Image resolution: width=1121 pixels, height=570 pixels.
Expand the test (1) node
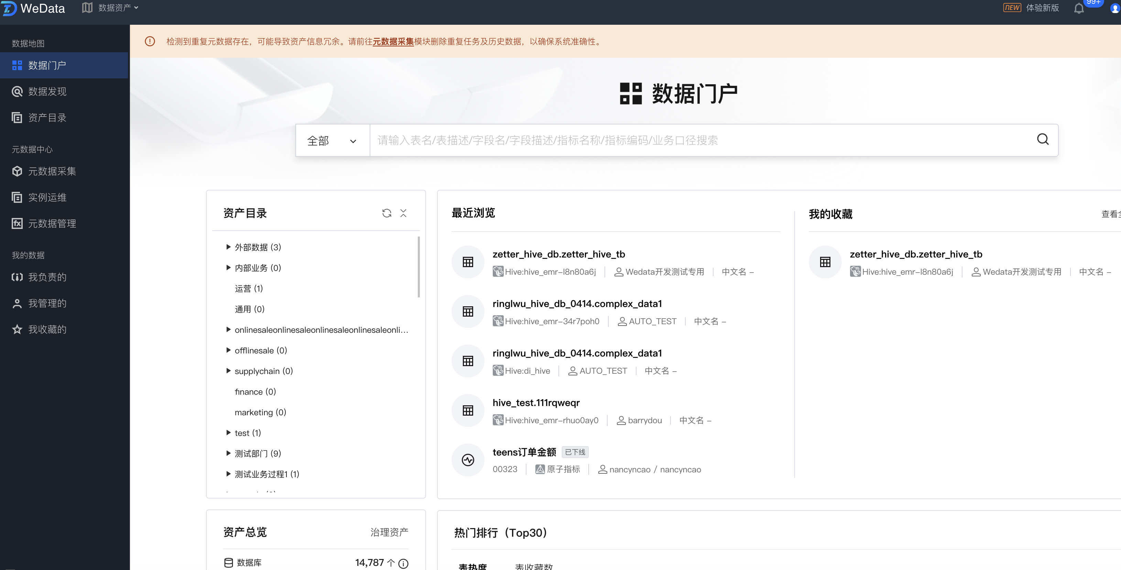point(228,432)
